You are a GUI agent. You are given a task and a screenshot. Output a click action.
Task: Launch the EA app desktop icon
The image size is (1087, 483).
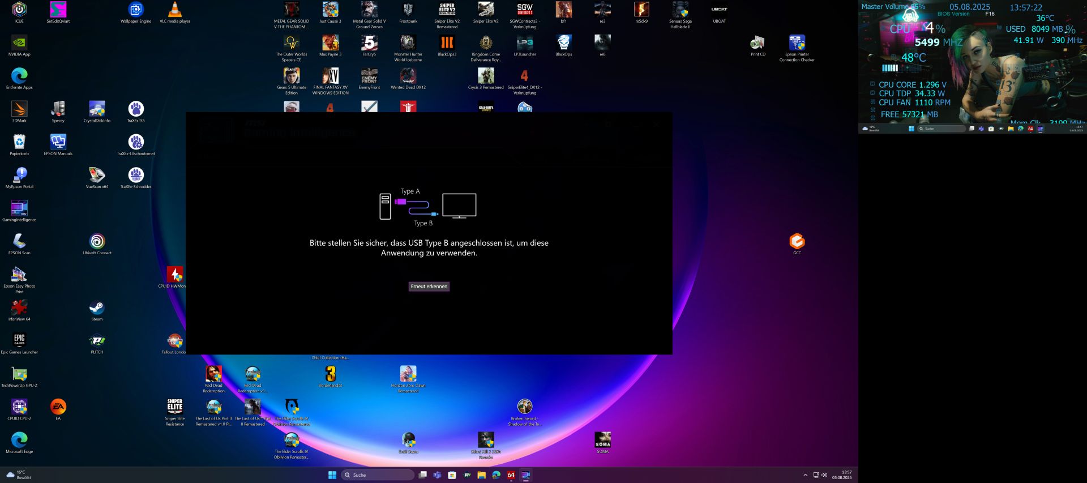[58, 410]
